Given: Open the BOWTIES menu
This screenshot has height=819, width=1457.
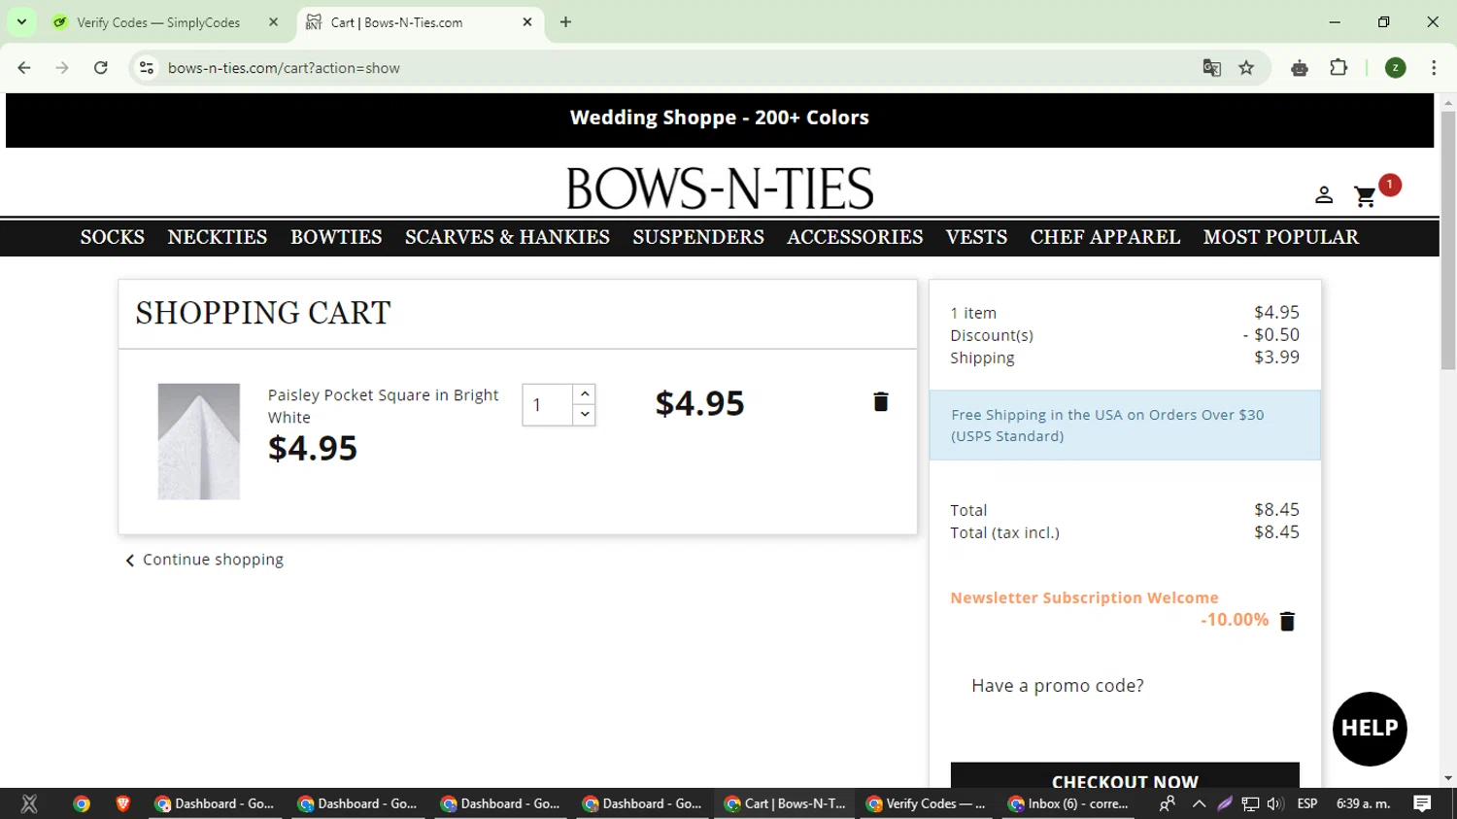Looking at the screenshot, I should (x=336, y=237).
